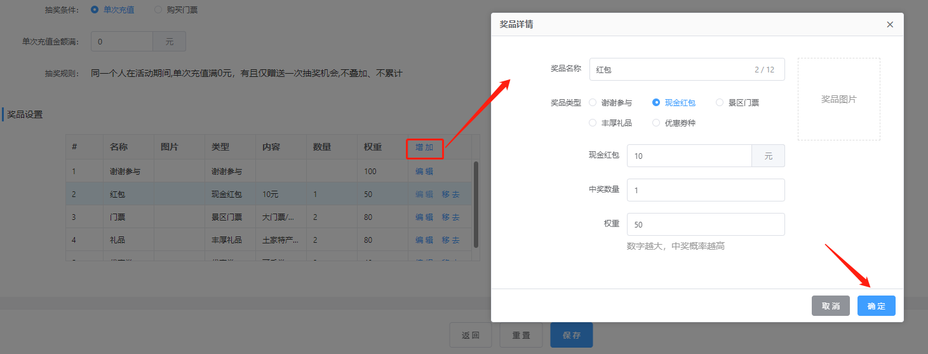Focus the 中奖数量 input box

(705, 190)
